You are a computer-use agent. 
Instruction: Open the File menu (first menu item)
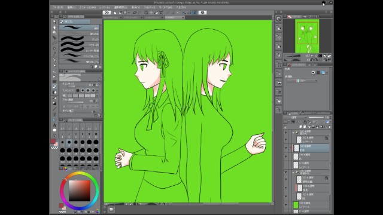pyautogui.click(x=58, y=7)
